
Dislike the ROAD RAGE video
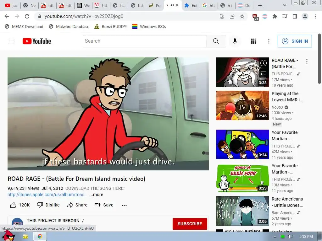[48, 205]
